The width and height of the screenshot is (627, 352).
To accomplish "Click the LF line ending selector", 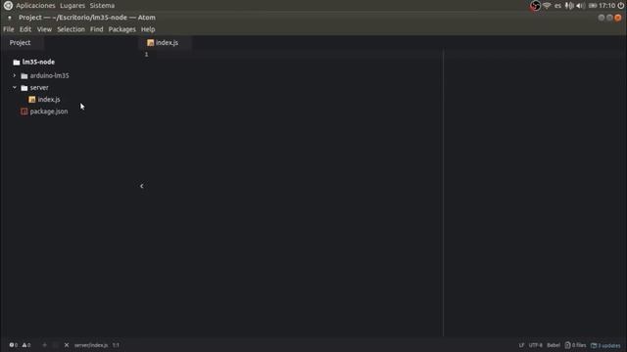I will (x=521, y=345).
